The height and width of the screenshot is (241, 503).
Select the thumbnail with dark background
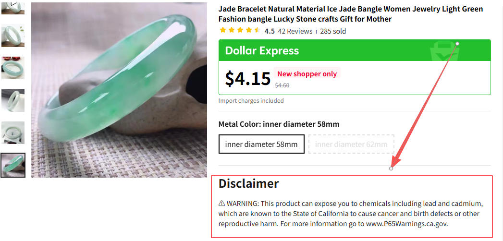(13, 100)
